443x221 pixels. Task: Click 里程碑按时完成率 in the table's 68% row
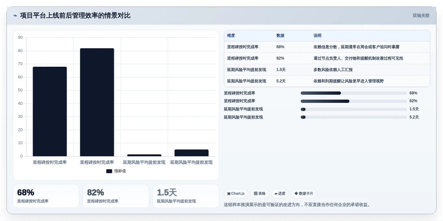(243, 47)
